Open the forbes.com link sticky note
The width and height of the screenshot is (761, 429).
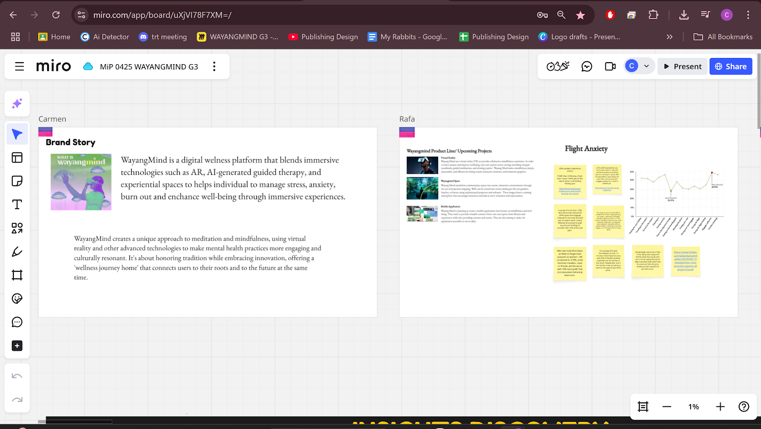point(685,261)
